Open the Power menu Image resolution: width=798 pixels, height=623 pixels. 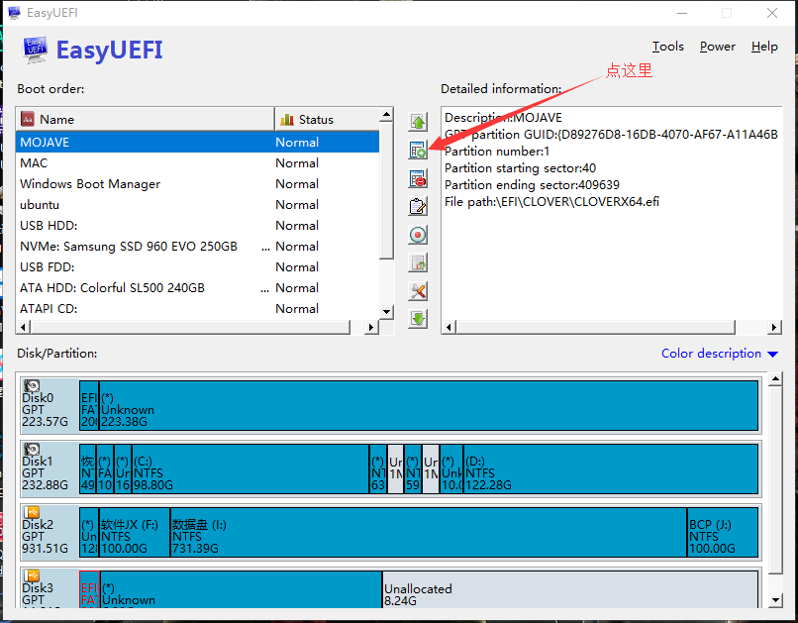(x=717, y=47)
